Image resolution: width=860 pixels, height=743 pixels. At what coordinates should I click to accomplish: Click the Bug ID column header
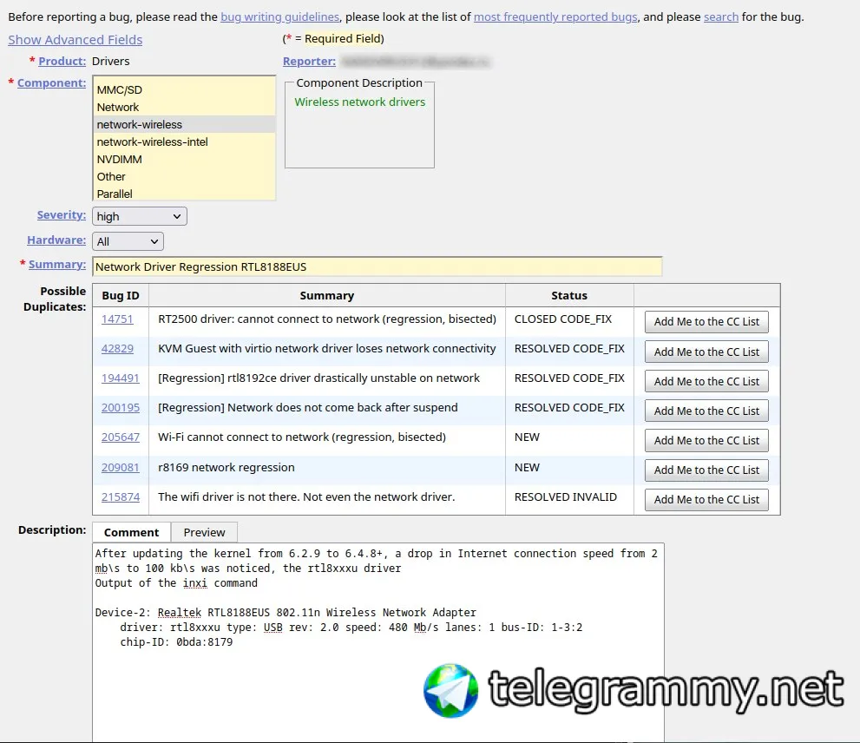[x=121, y=296]
